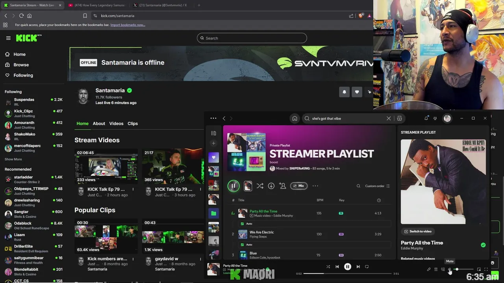Screen dimensions: 504x283
Task: Open Spotify What's New notifications bell
Action: coord(426,118)
